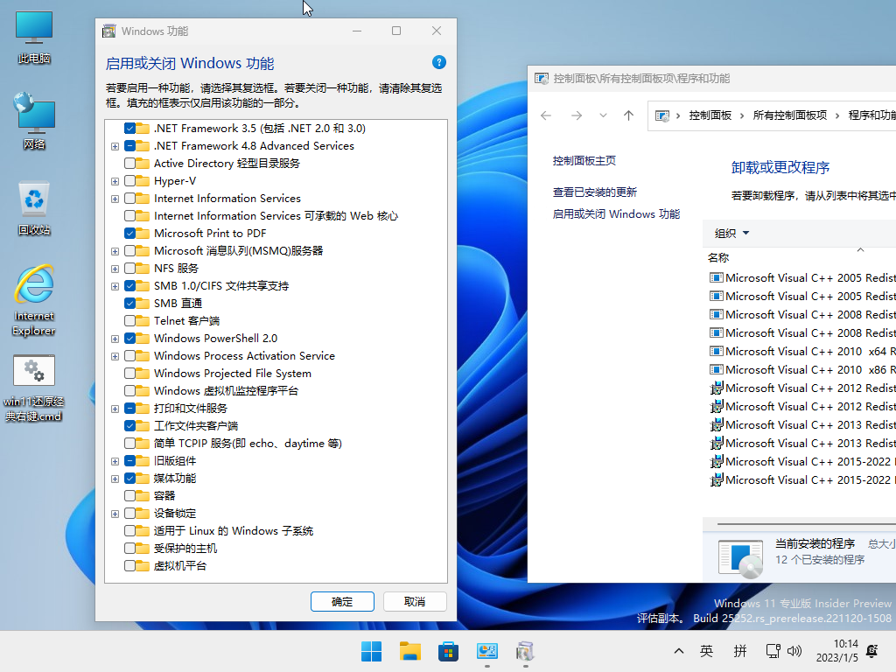
Task: Select Active Directory Lightweight Directory Services row
Action: (227, 164)
